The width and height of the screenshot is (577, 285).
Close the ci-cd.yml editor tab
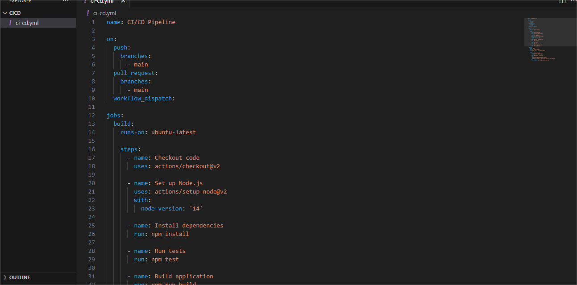pyautogui.click(x=123, y=2)
